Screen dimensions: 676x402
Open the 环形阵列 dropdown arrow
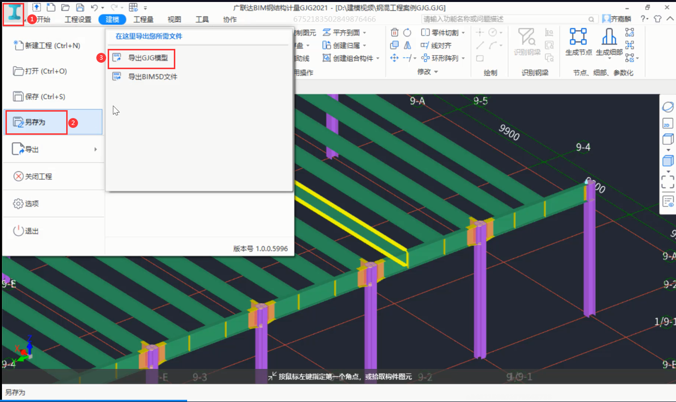tap(463, 59)
